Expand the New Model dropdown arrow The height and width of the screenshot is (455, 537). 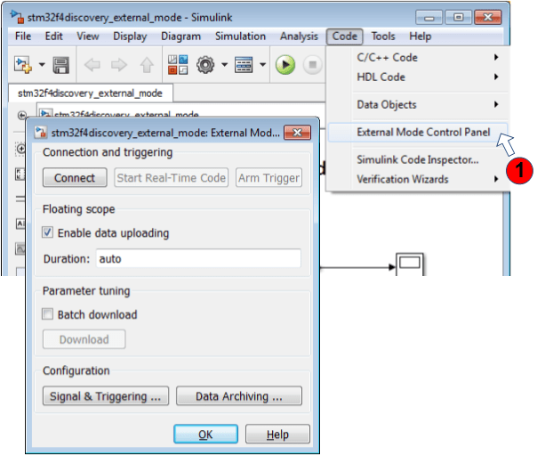(x=41, y=65)
